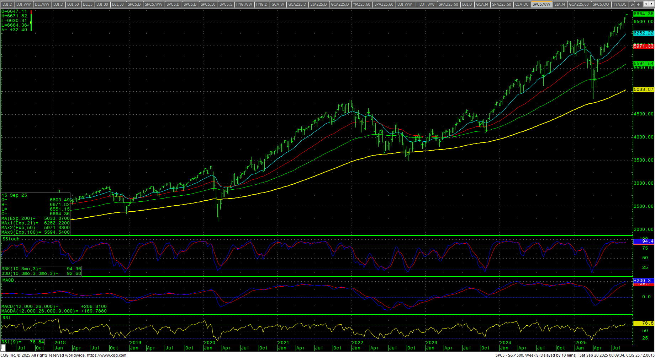Select the DJI,60 tab
Image resolution: width=655 pixels, height=358 pixels.
[x=73, y=4]
